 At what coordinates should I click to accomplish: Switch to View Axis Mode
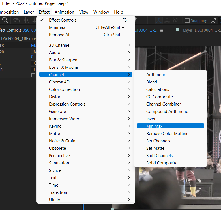pos(175,20)
